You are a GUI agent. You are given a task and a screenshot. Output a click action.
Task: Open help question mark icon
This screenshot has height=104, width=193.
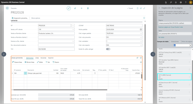point(185,2)
